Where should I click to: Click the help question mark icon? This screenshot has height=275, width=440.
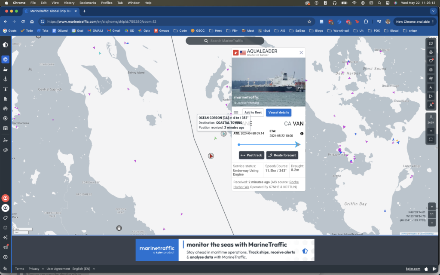coord(5,257)
